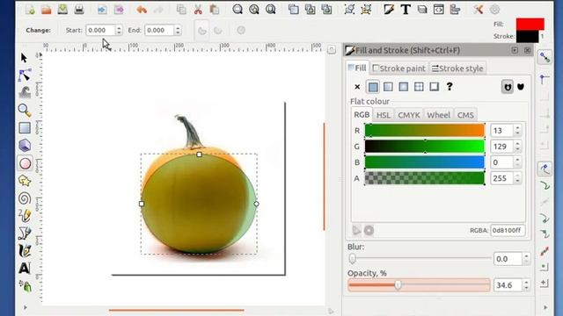Click the Open file folder icon
The image size is (563, 316).
tap(47, 10)
